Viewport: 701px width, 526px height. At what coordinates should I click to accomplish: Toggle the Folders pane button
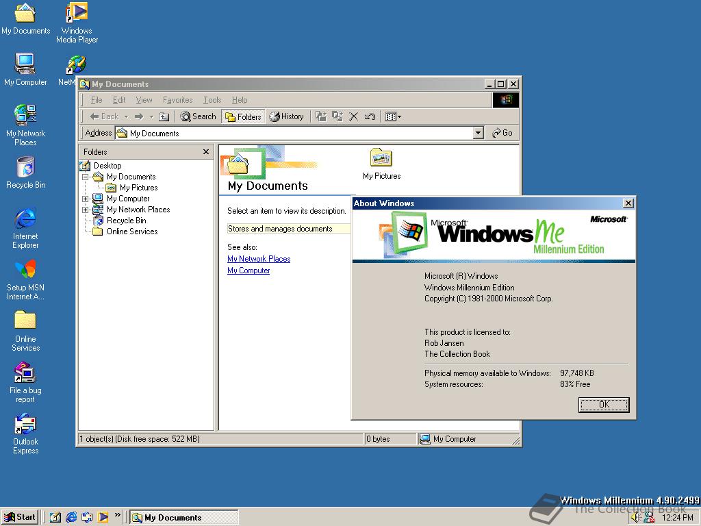coord(243,116)
